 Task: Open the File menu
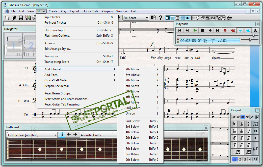[x=13, y=11]
